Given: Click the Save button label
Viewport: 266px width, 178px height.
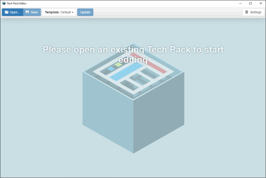Looking at the screenshot, I should tap(34, 12).
